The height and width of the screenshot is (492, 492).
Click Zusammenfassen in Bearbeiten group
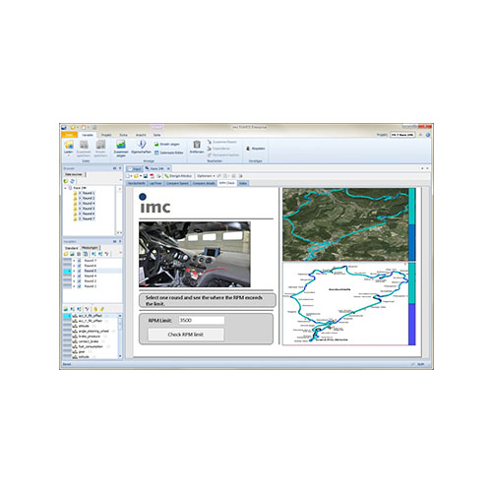click(x=221, y=142)
